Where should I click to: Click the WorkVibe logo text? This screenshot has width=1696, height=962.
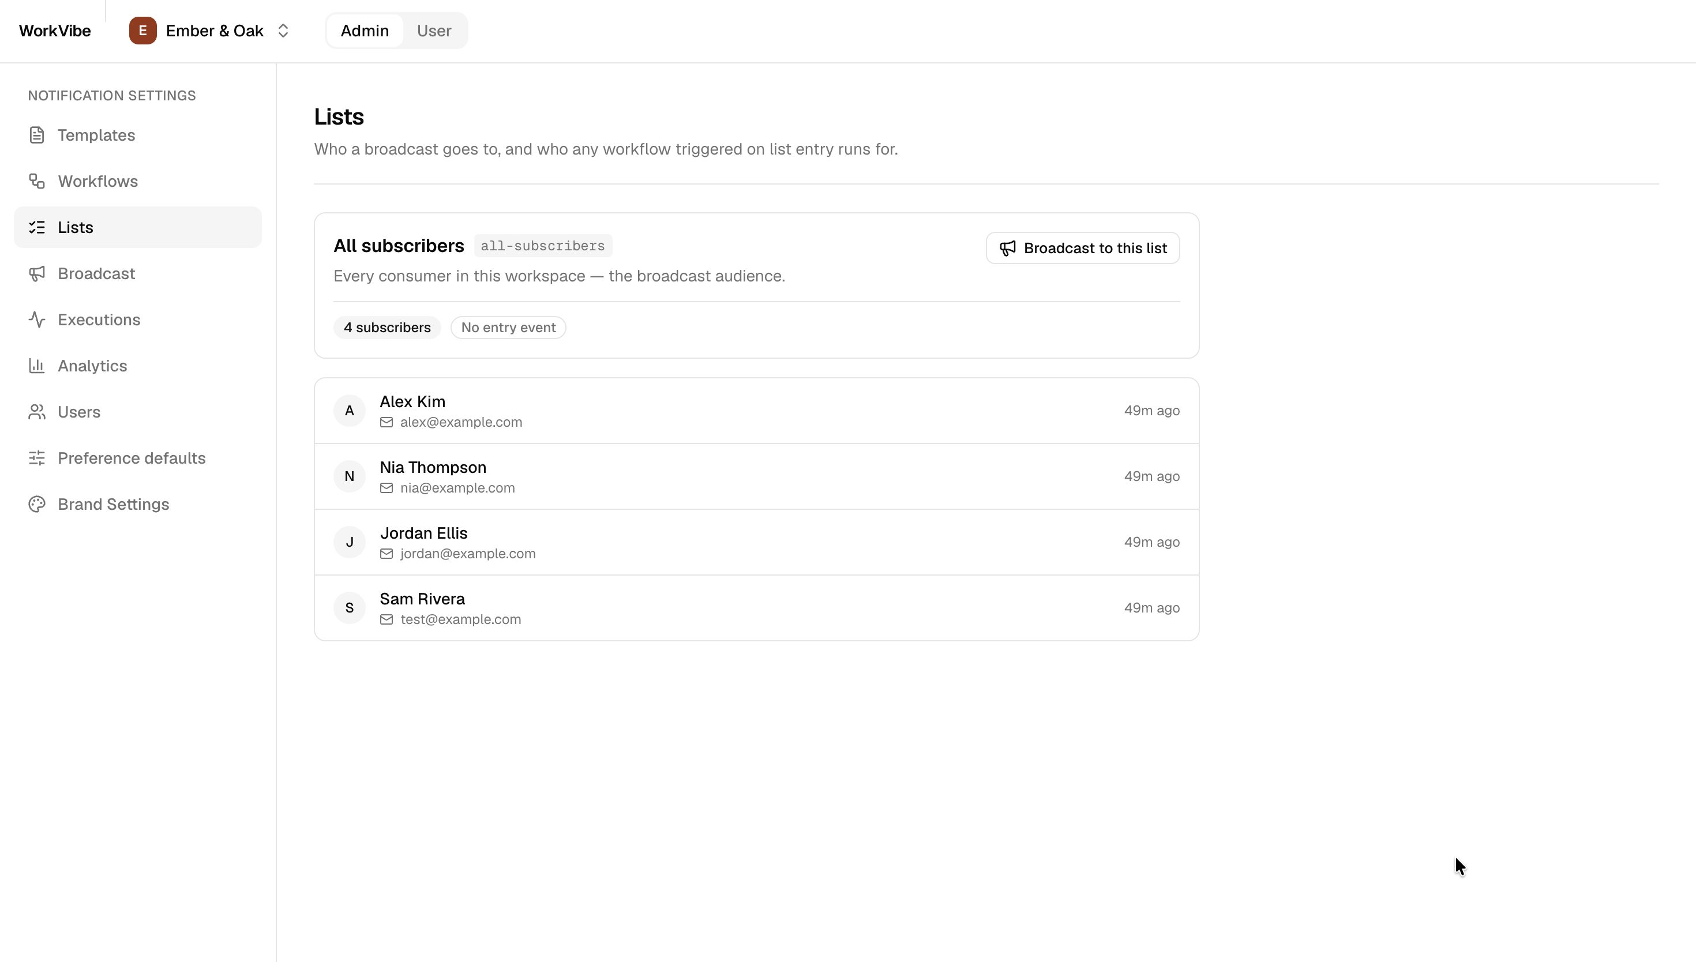[x=55, y=31]
